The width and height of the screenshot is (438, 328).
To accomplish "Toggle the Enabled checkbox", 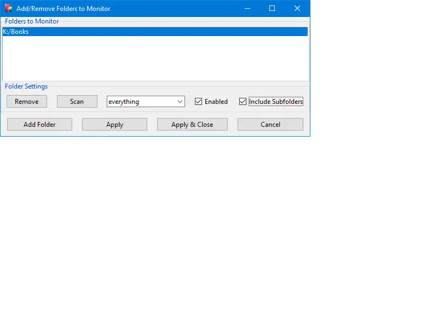I will [198, 102].
